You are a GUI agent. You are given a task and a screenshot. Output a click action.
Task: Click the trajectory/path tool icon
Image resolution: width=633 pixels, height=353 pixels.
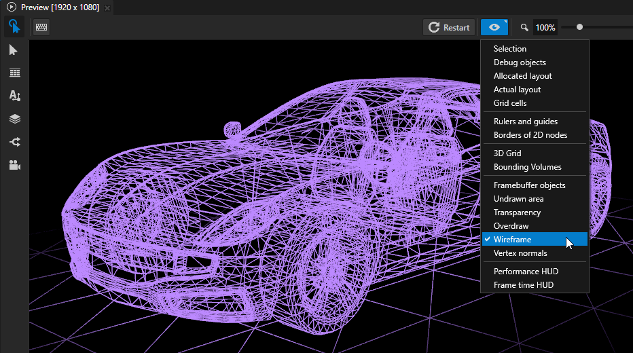point(14,142)
